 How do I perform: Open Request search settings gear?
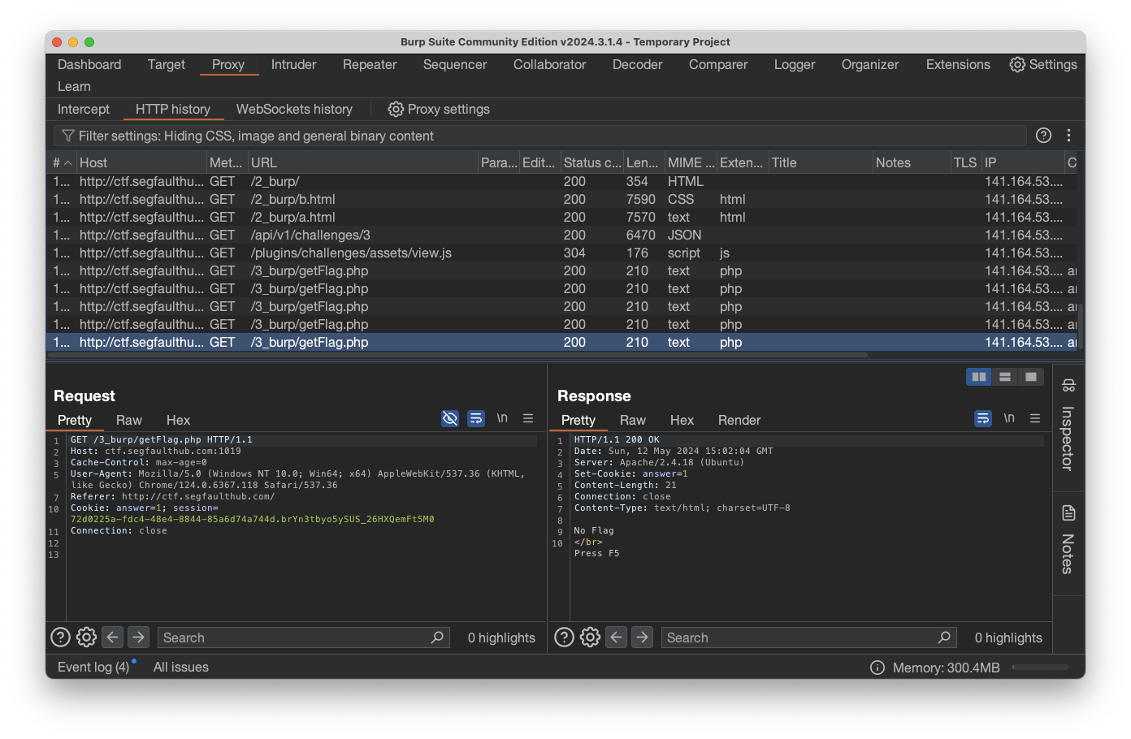pos(86,637)
